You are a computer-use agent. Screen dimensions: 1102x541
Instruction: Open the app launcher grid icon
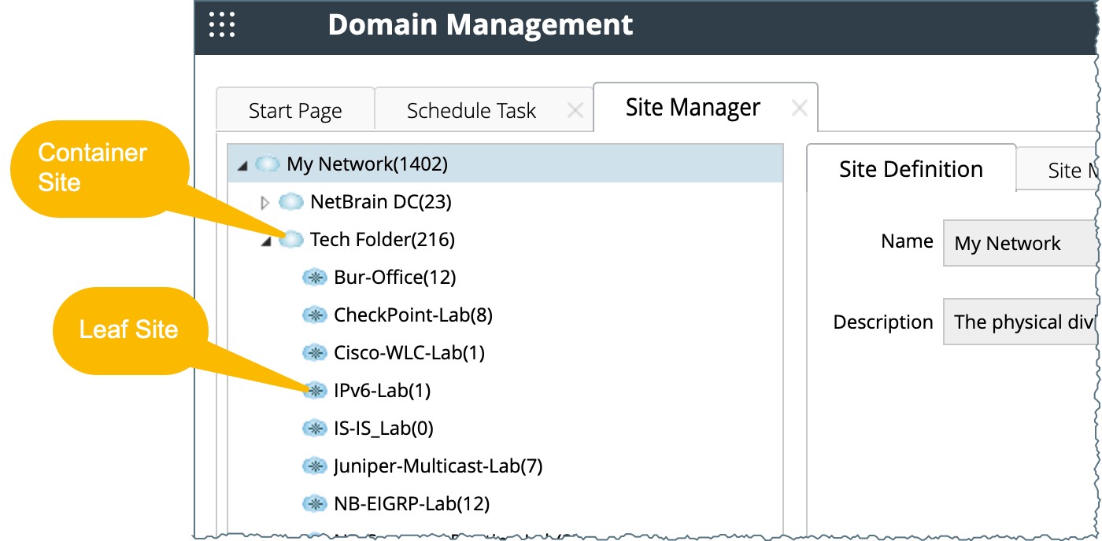point(222,25)
